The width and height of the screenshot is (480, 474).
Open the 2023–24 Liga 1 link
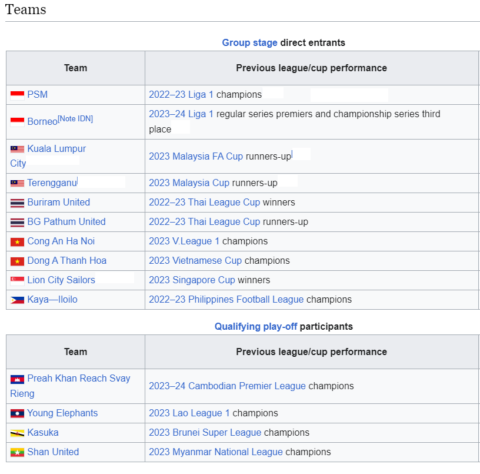tap(181, 114)
